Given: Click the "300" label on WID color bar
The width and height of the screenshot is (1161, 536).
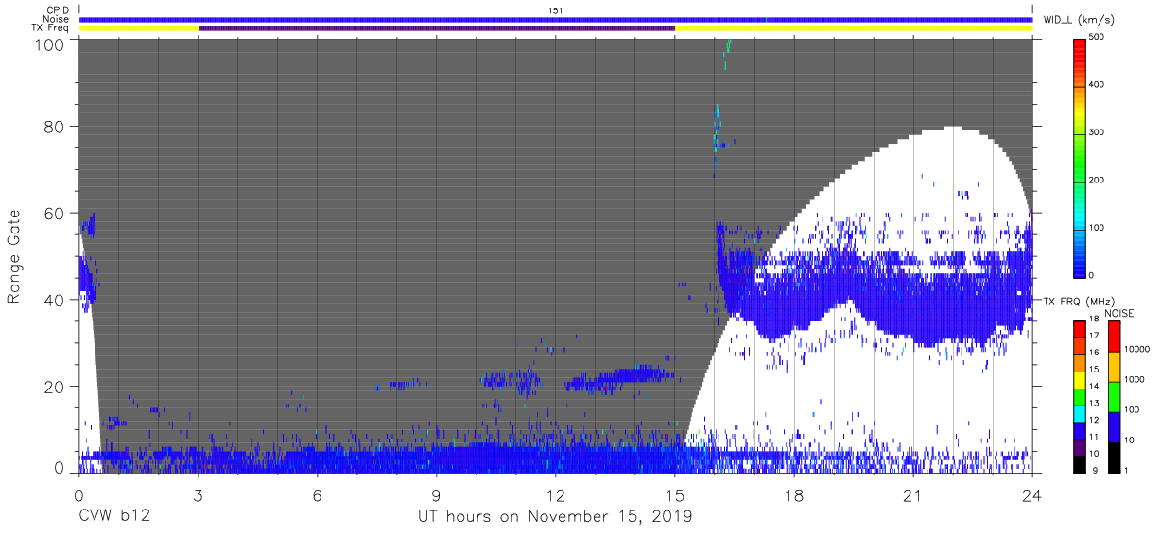Looking at the screenshot, I should [x=1098, y=132].
